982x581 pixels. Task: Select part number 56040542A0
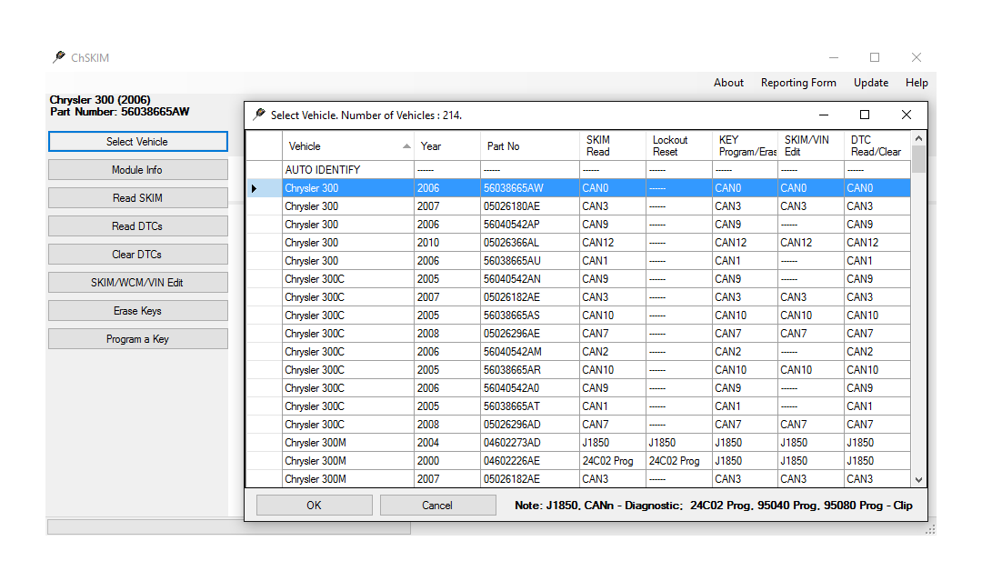tap(530, 387)
